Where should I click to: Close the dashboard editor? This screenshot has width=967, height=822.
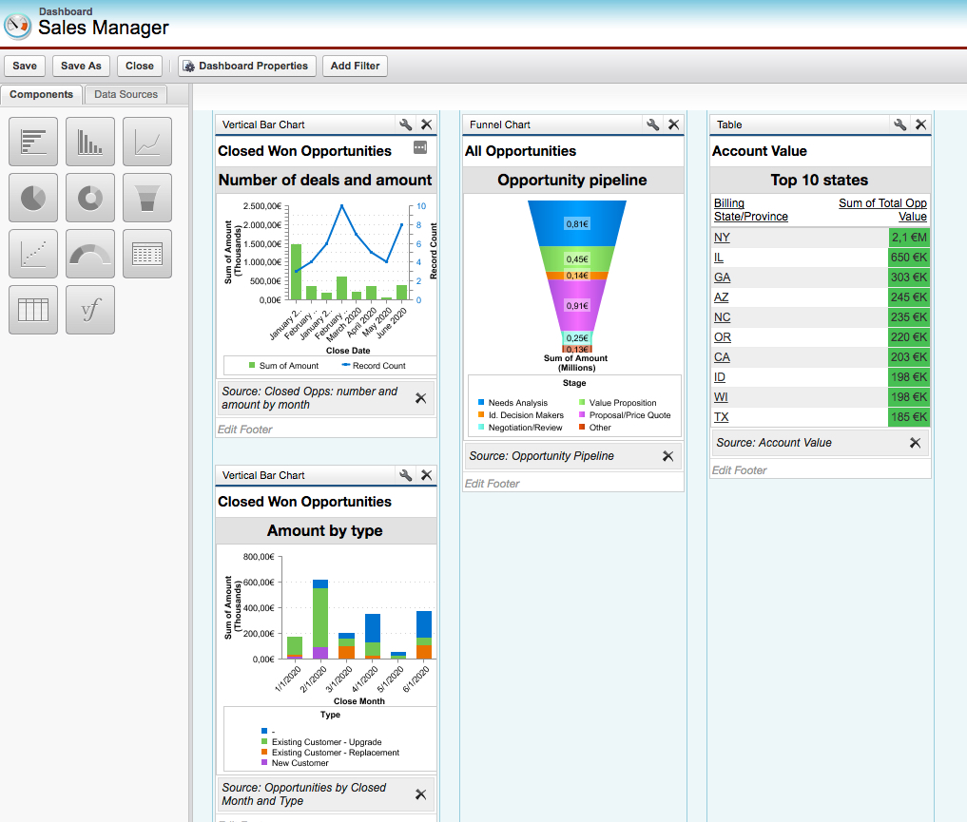[140, 66]
